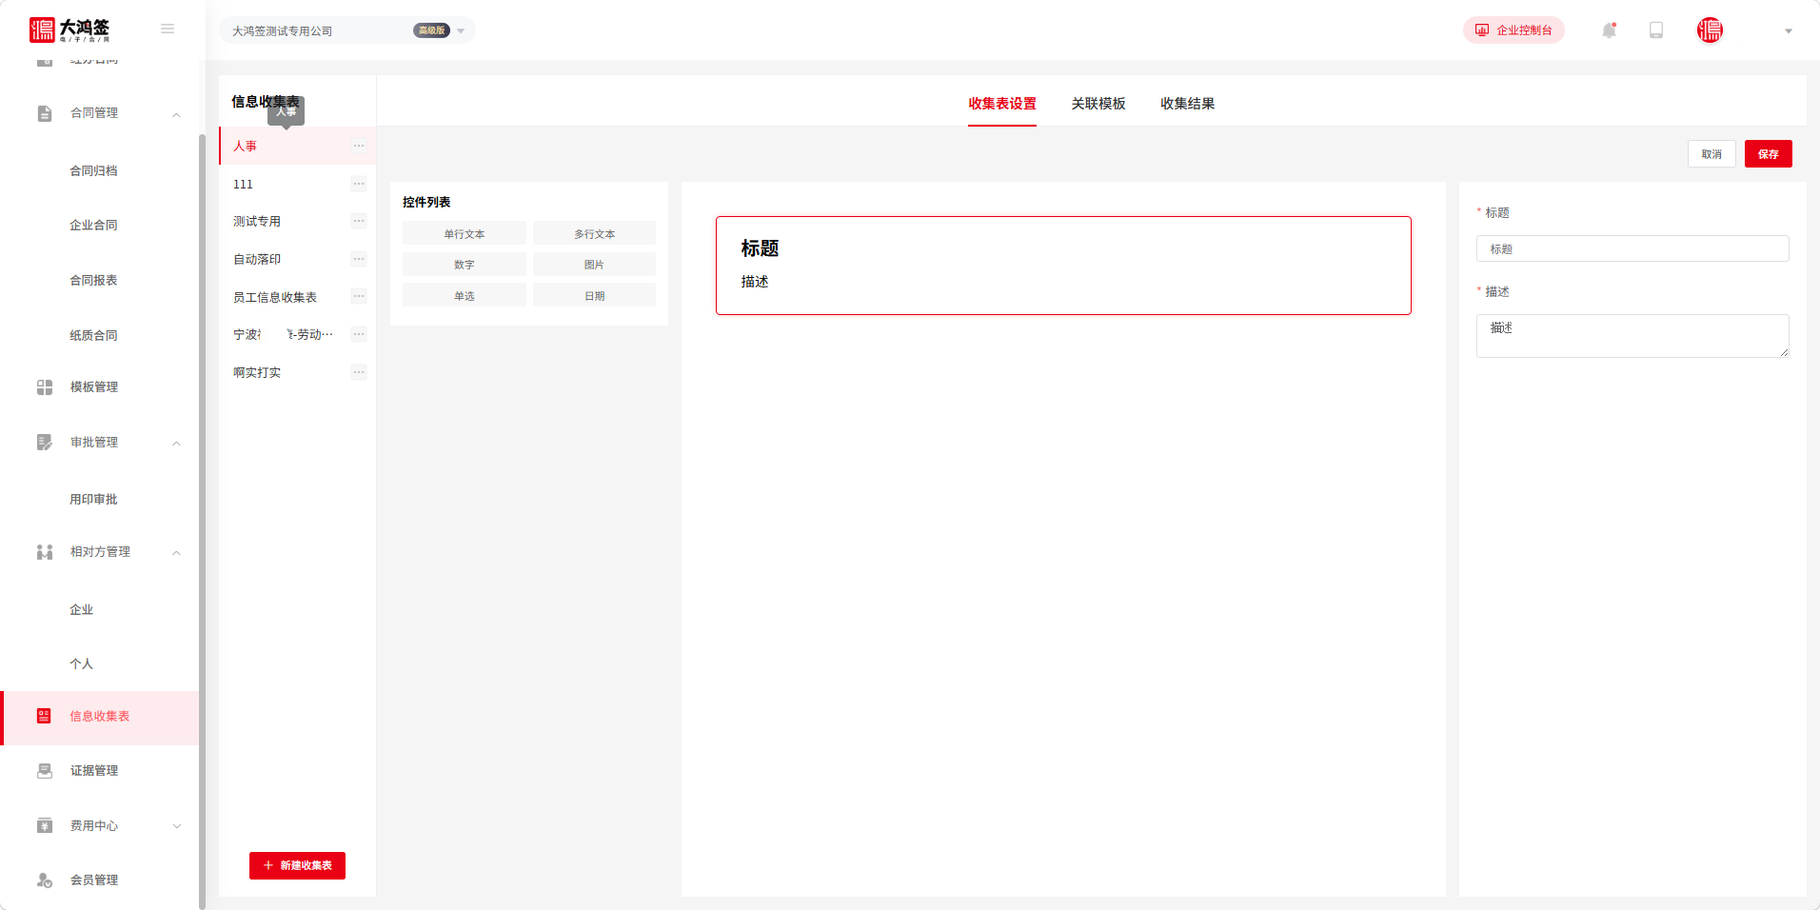Click the 标题 input field
1820x910 pixels.
click(1632, 249)
